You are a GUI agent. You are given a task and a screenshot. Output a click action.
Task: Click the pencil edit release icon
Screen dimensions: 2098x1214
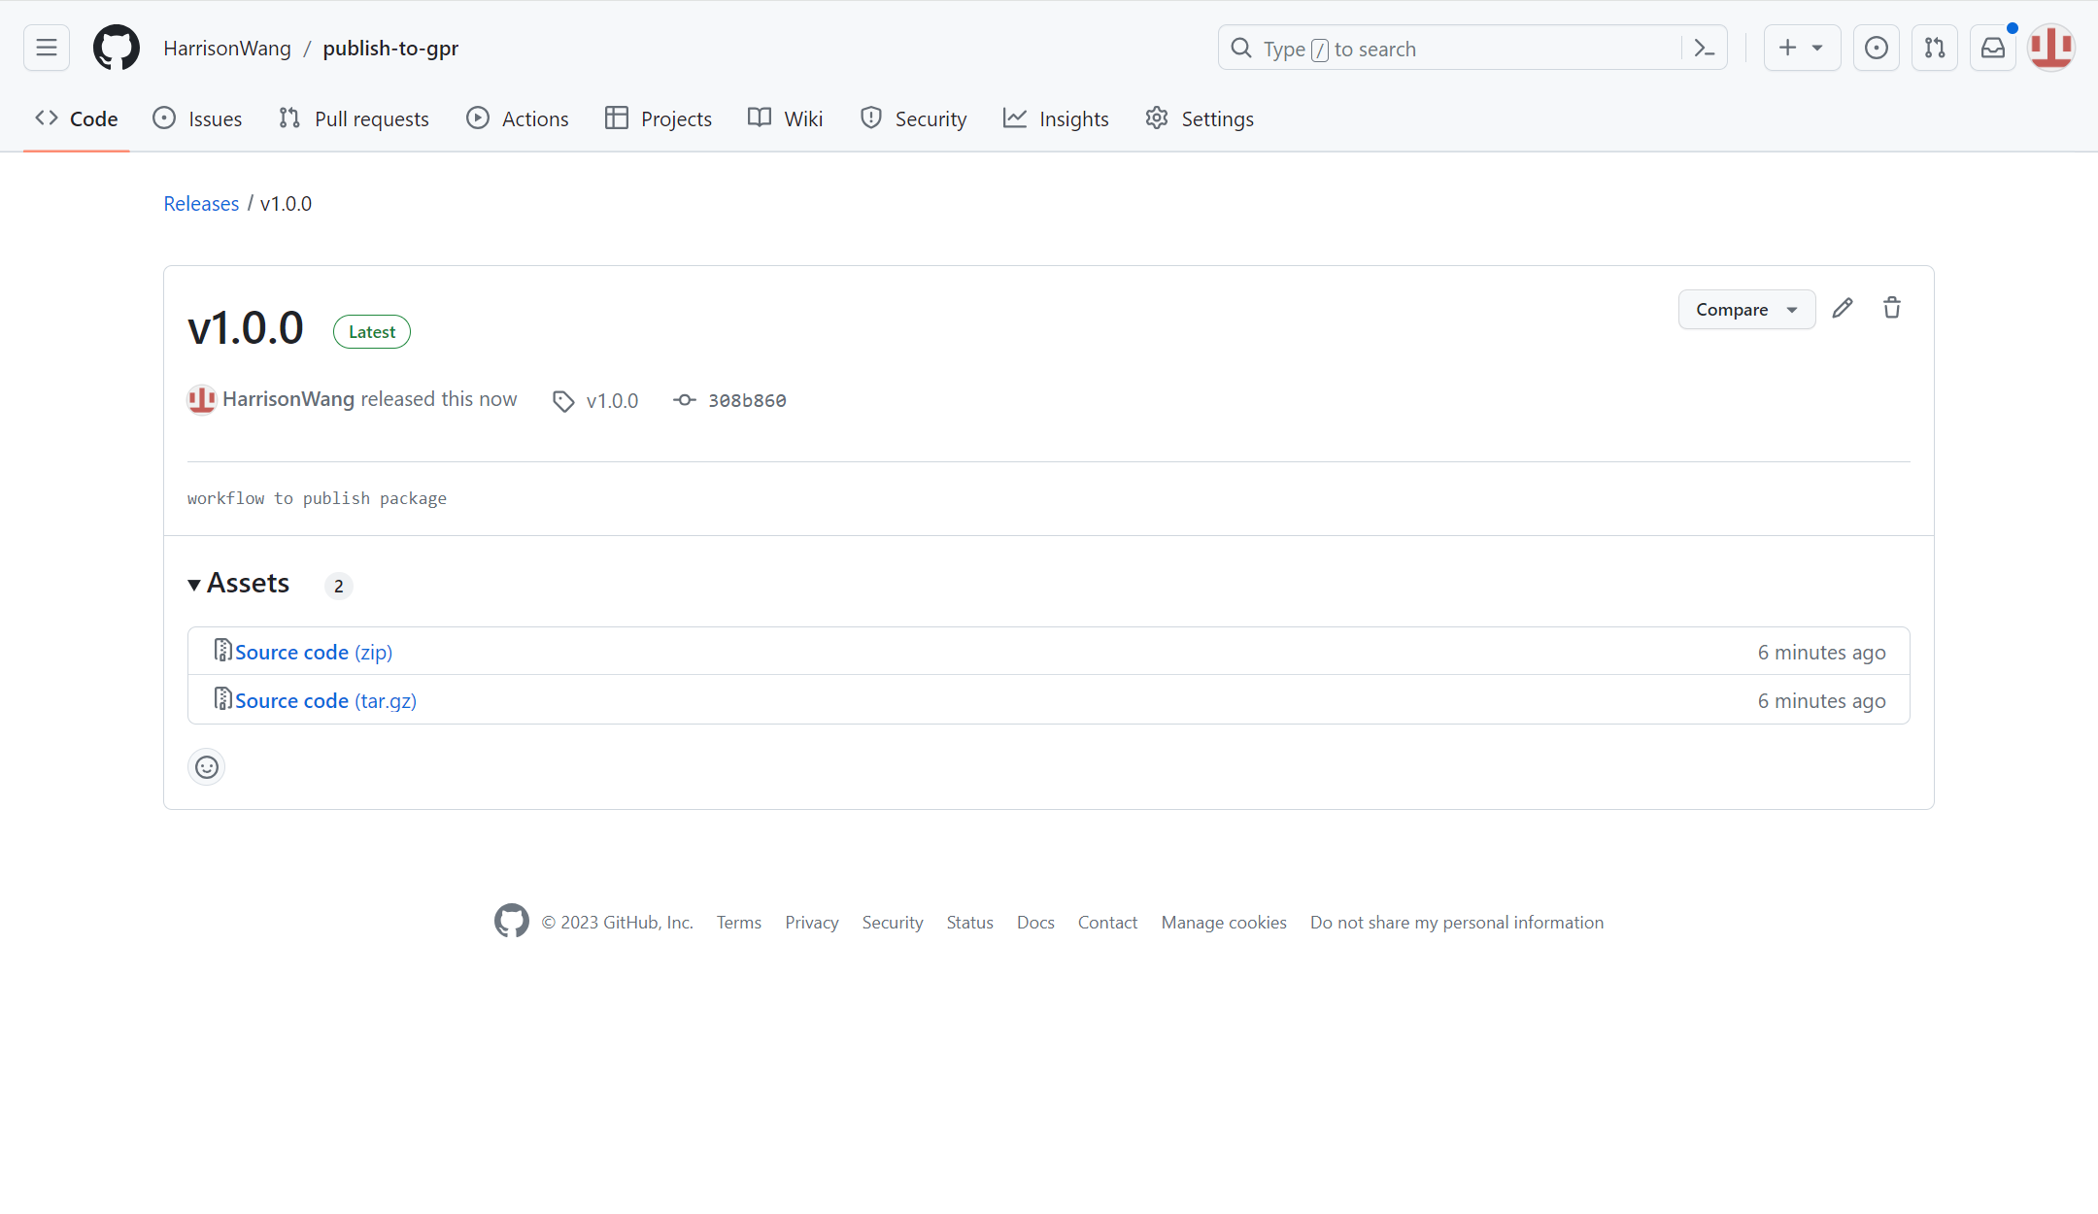point(1843,309)
